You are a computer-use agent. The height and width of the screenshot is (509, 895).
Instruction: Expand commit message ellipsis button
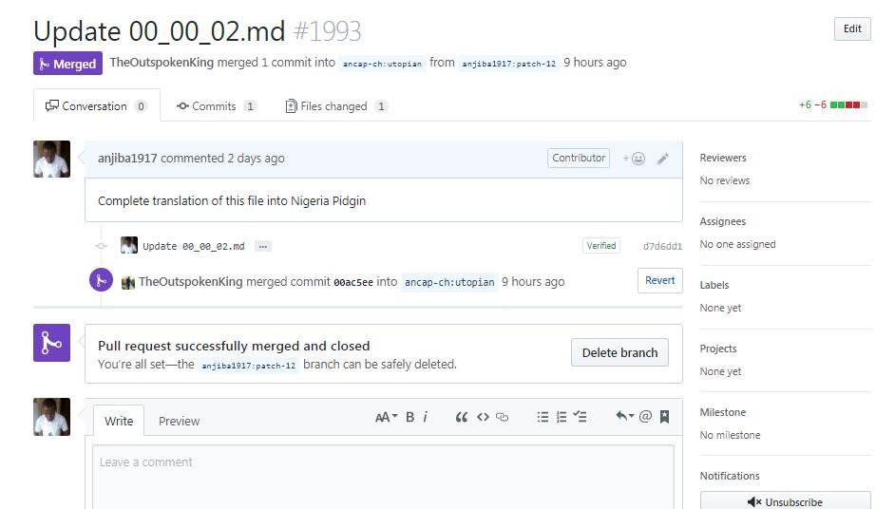(x=262, y=247)
